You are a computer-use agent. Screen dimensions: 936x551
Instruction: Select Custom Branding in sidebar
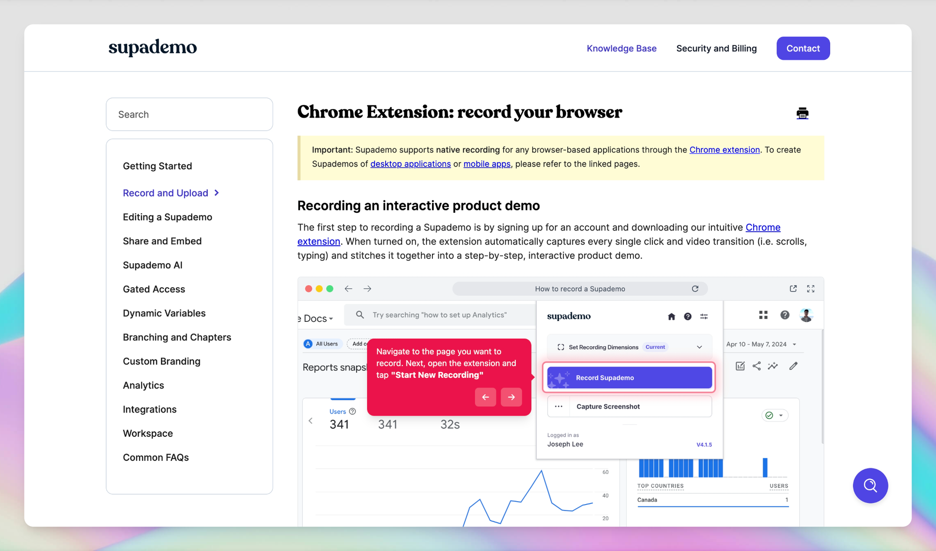(x=161, y=361)
